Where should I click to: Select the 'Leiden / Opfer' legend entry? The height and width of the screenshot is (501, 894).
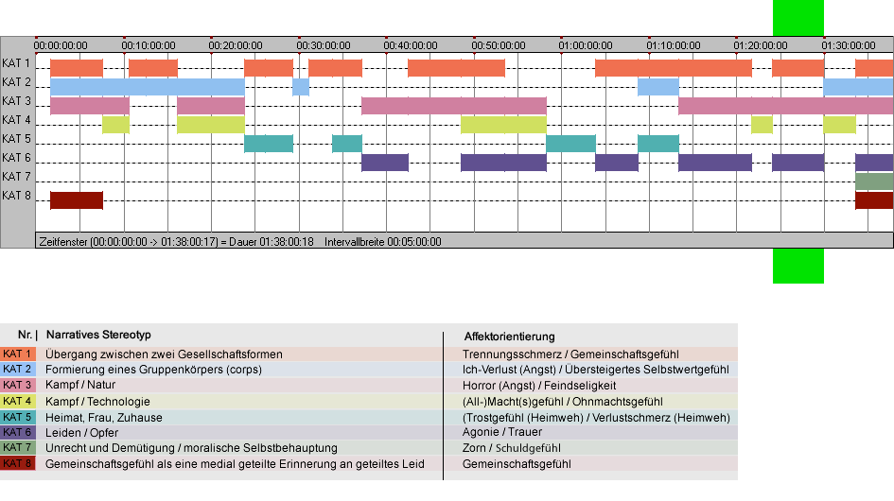pos(82,433)
